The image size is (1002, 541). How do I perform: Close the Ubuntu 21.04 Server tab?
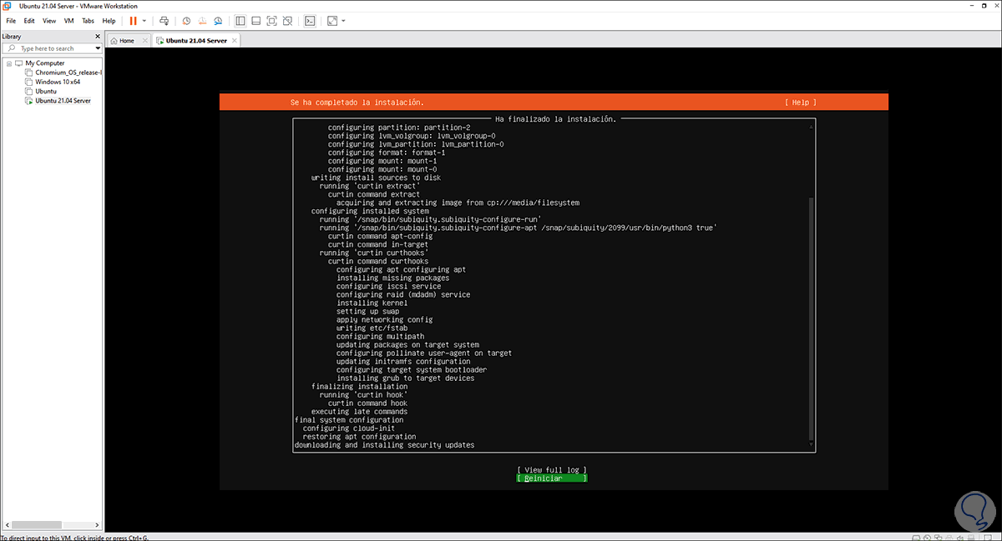pos(235,40)
